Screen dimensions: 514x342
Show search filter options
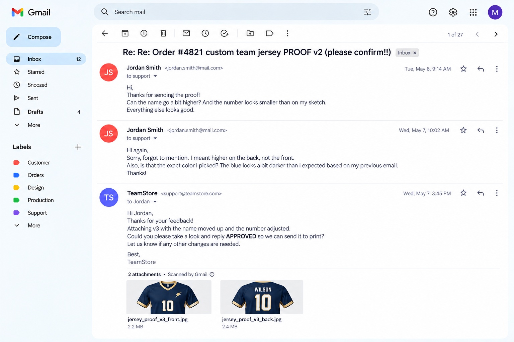click(x=368, y=12)
